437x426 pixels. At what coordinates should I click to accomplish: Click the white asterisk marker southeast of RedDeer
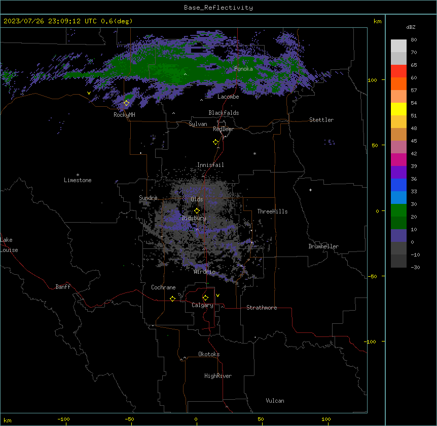254,153
